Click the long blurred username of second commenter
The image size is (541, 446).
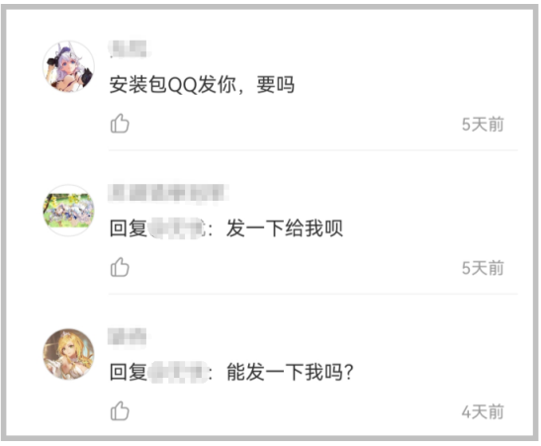[168, 193]
